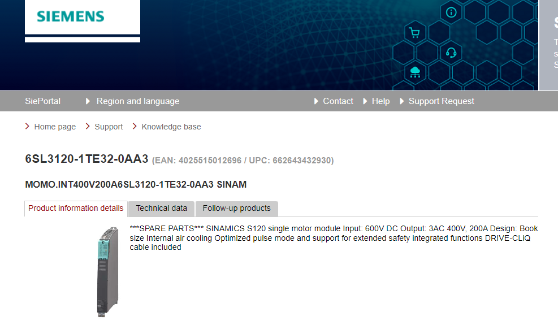Expand Region and language selector
The width and height of the screenshot is (558, 329).
[137, 101]
